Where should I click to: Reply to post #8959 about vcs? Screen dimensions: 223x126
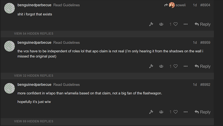click(203, 66)
